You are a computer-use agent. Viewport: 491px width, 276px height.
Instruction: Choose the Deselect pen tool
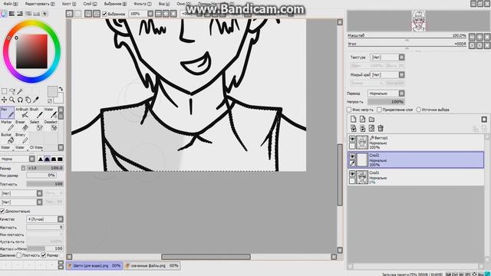(x=51, y=126)
